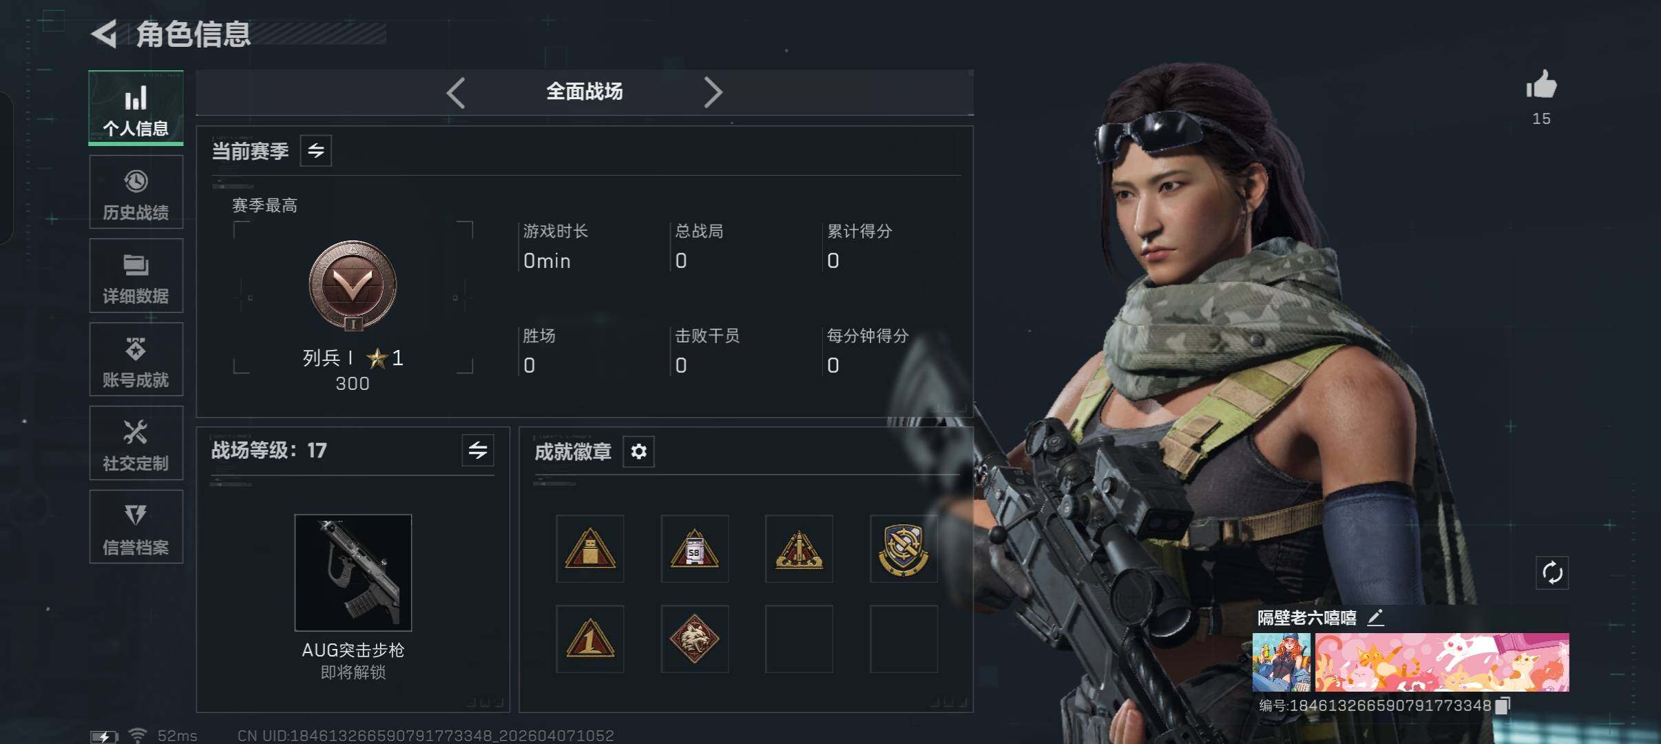Open the 历史战绩 tab
This screenshot has width=1661, height=744.
pyautogui.click(x=136, y=192)
